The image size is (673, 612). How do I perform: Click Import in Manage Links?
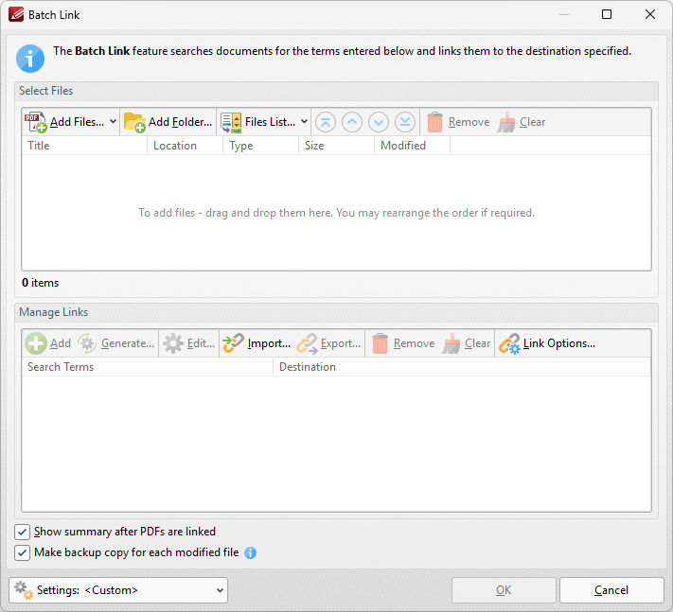(x=257, y=343)
